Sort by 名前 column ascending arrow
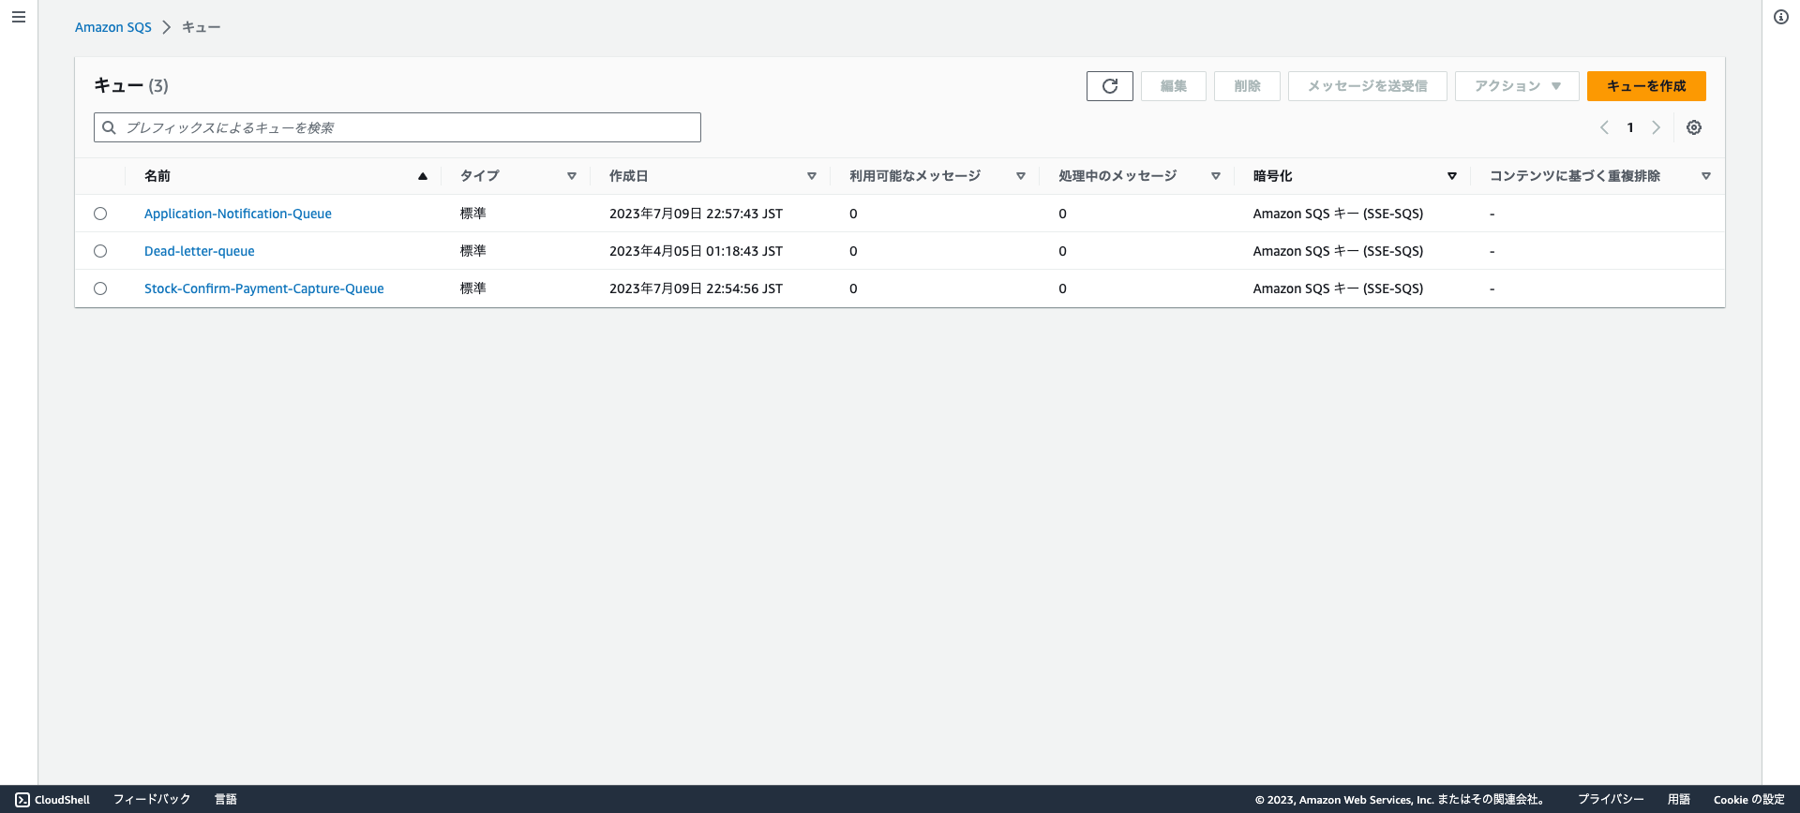Image resolution: width=1800 pixels, height=813 pixels. click(423, 176)
